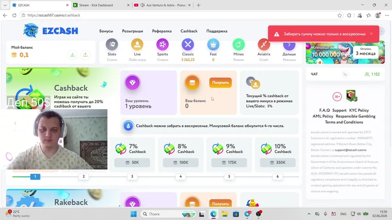
Task: Open Terms and Conditions link
Action: click(344, 122)
